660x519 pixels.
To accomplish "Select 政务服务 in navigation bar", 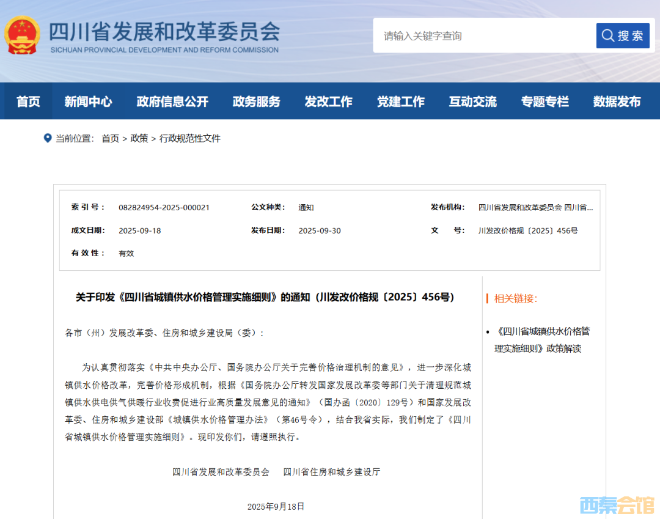I will (x=256, y=101).
